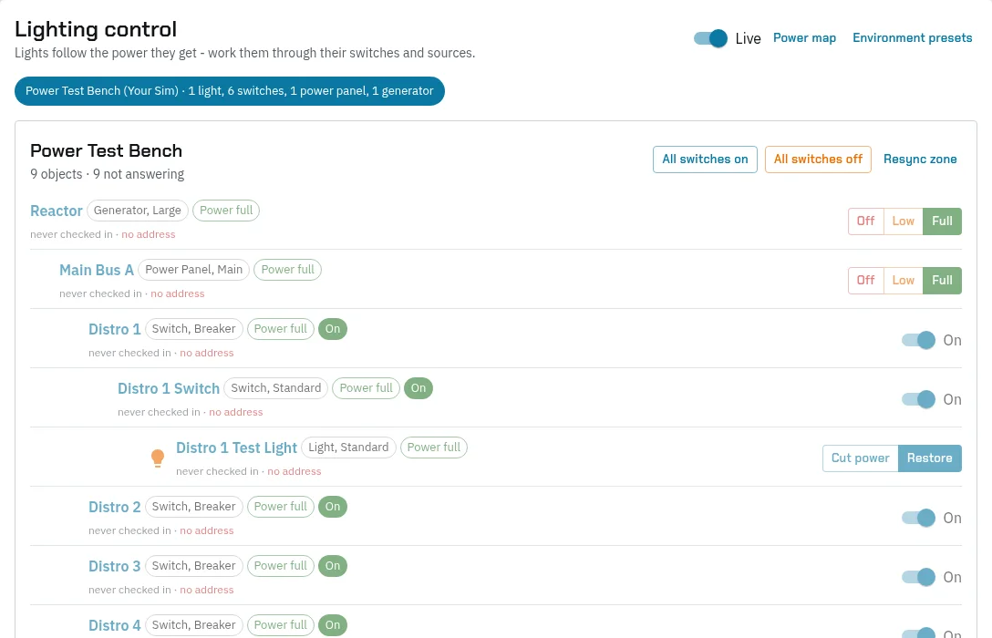Go to Environment presets

click(913, 38)
